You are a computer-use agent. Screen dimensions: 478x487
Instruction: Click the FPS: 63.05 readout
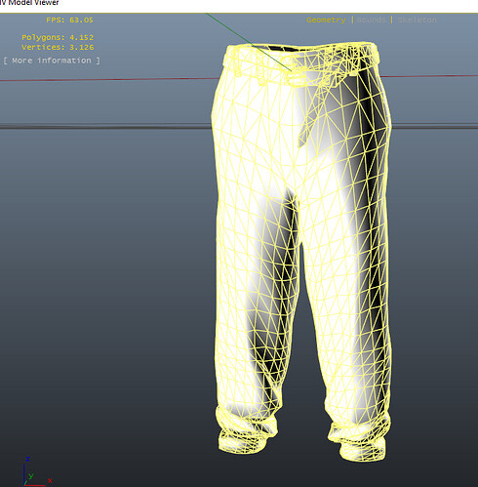[69, 20]
